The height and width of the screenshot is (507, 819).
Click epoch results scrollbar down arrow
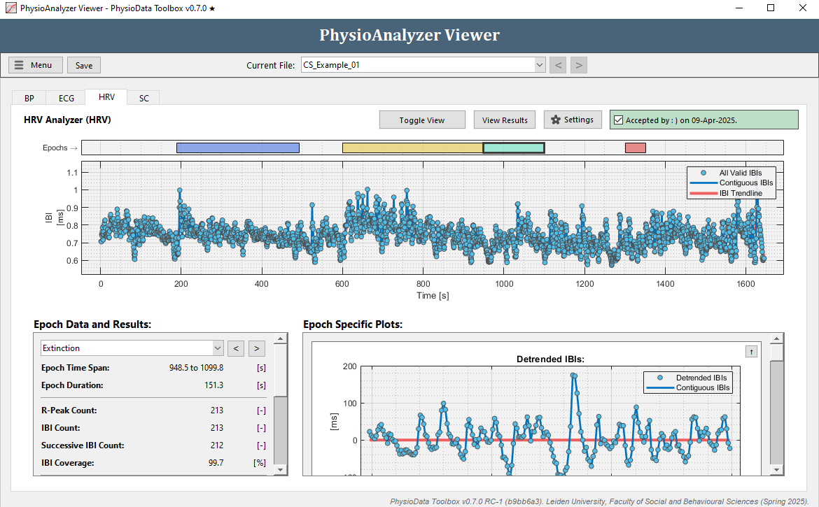click(281, 469)
